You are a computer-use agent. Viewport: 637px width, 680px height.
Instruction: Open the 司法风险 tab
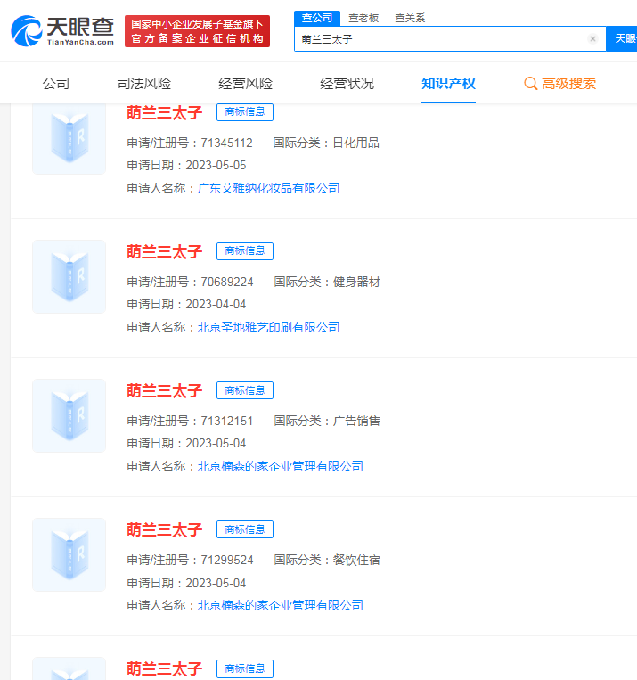click(144, 83)
